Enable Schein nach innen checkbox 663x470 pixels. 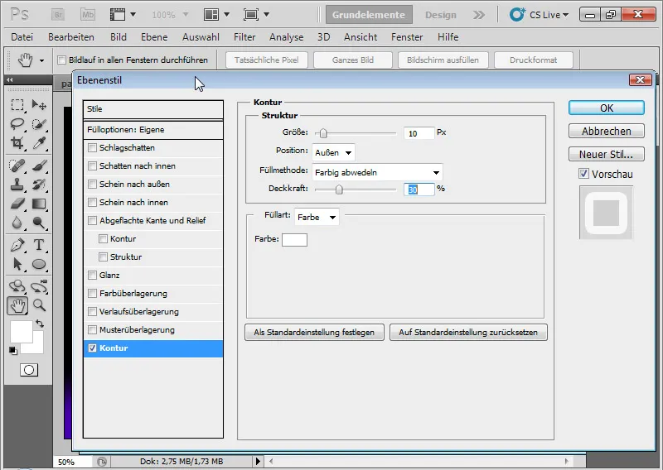(x=92, y=202)
